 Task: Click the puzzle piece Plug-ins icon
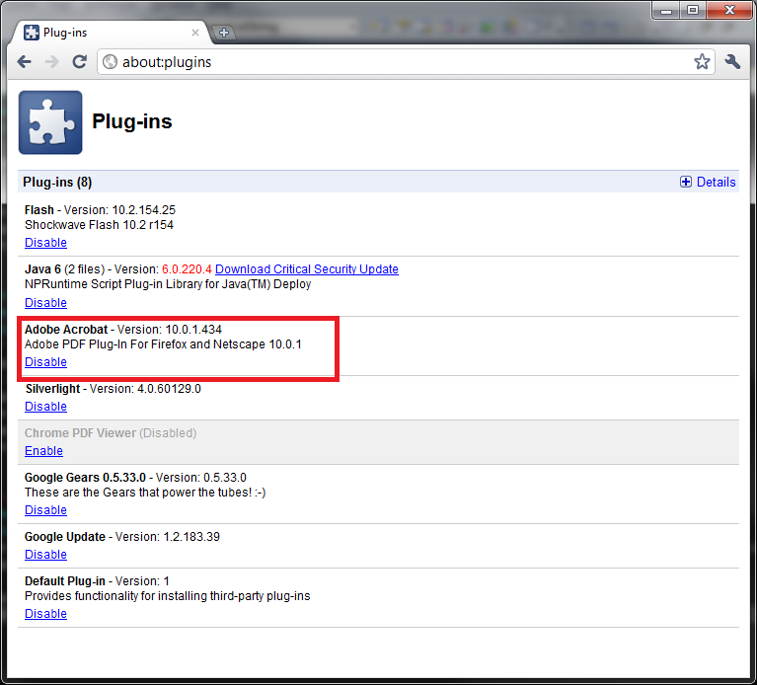[50, 122]
